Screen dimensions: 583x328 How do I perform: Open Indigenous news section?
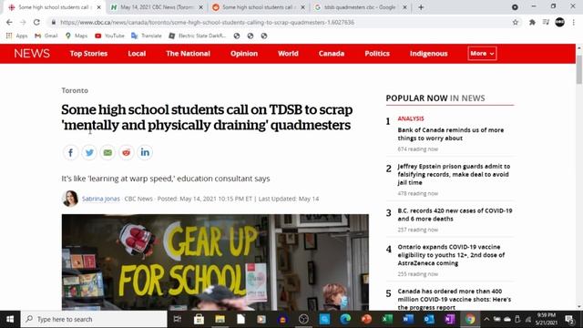pos(429,54)
